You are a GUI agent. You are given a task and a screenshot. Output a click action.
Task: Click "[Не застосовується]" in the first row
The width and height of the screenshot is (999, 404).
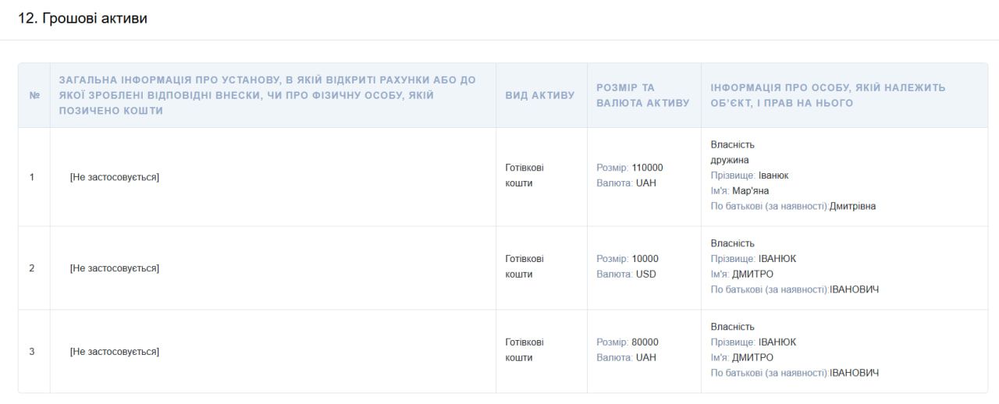click(114, 177)
